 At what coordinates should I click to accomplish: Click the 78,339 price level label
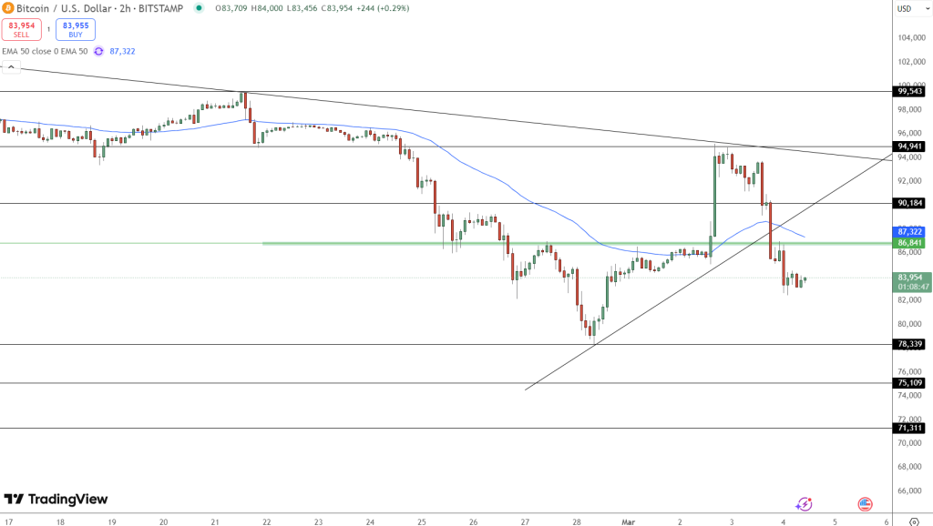tap(909, 344)
